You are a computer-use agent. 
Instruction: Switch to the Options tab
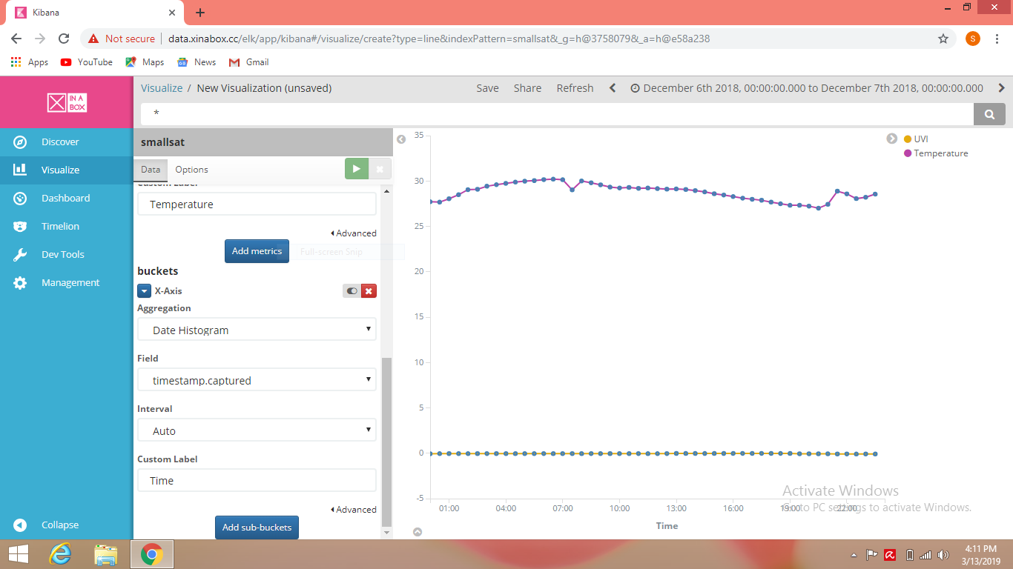(191, 170)
